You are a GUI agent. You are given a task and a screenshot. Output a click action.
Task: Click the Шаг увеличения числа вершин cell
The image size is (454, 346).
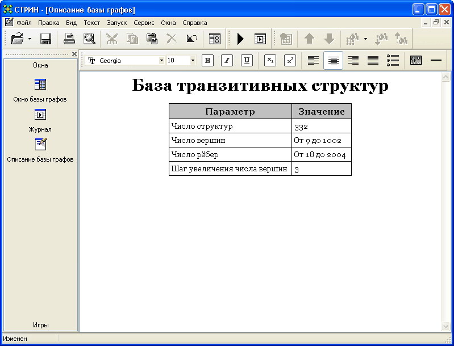[230, 168]
